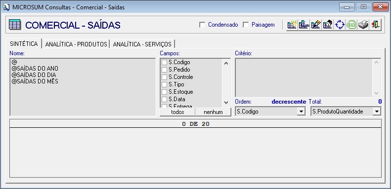Open the ANALÍTICA - SERVIÇOS tab

(x=142, y=44)
